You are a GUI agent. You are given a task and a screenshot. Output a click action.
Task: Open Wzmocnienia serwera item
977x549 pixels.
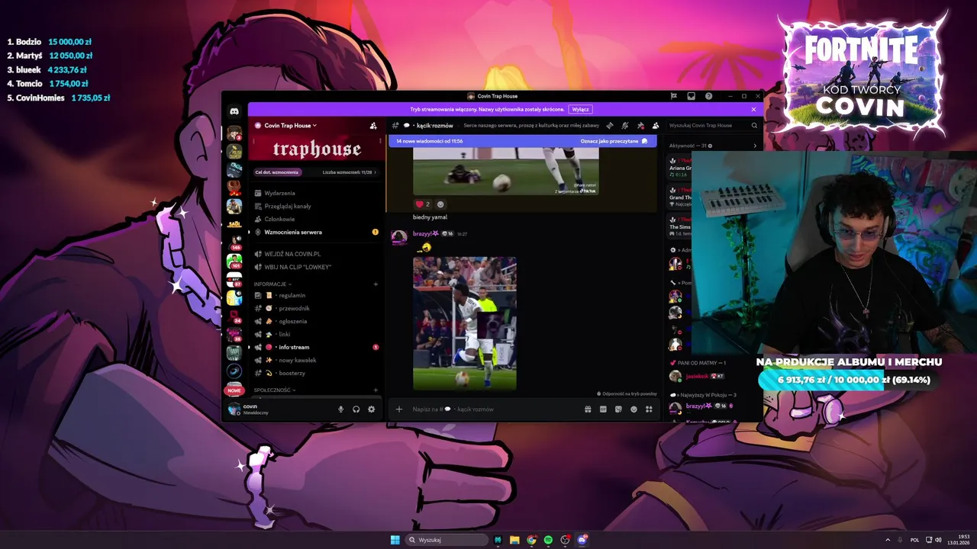(317, 232)
